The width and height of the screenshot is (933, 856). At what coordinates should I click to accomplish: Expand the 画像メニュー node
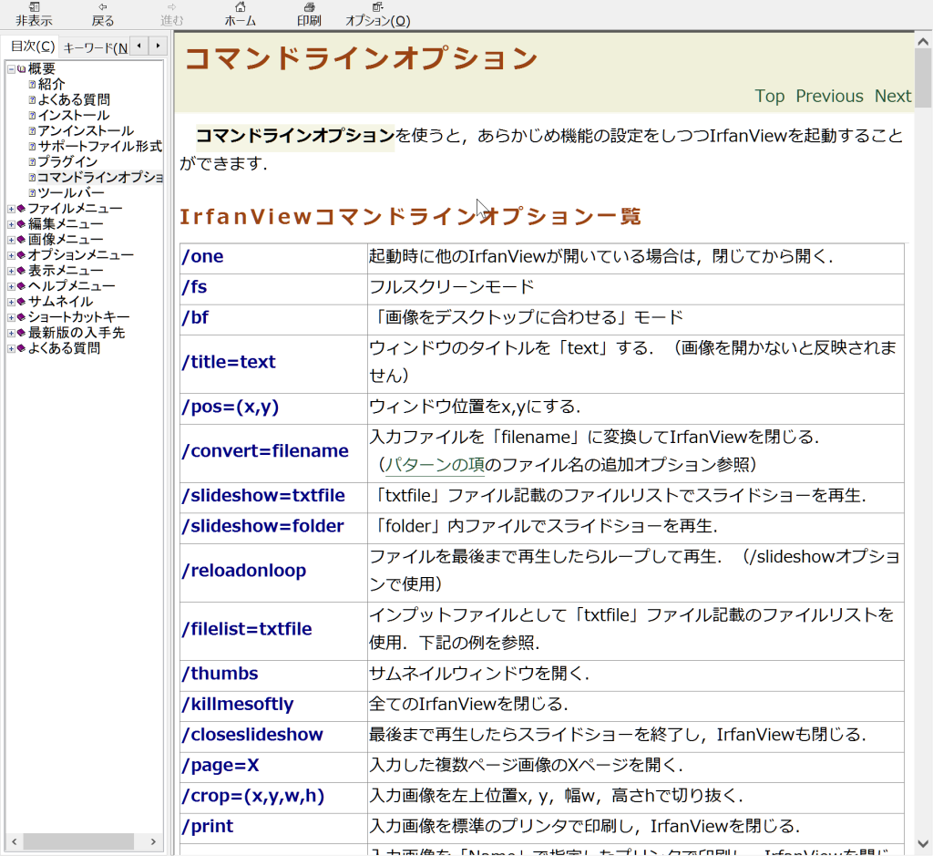tap(11, 240)
